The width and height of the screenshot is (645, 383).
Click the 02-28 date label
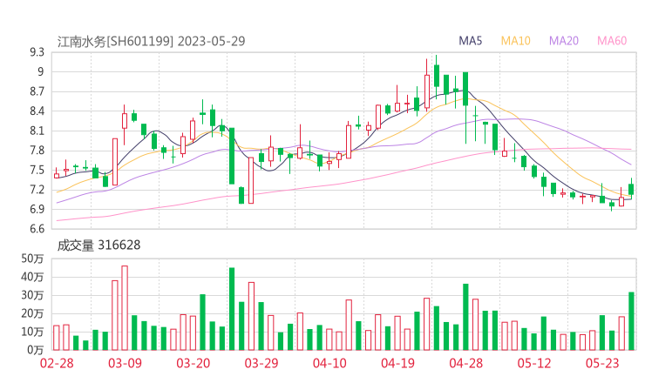[57, 363]
